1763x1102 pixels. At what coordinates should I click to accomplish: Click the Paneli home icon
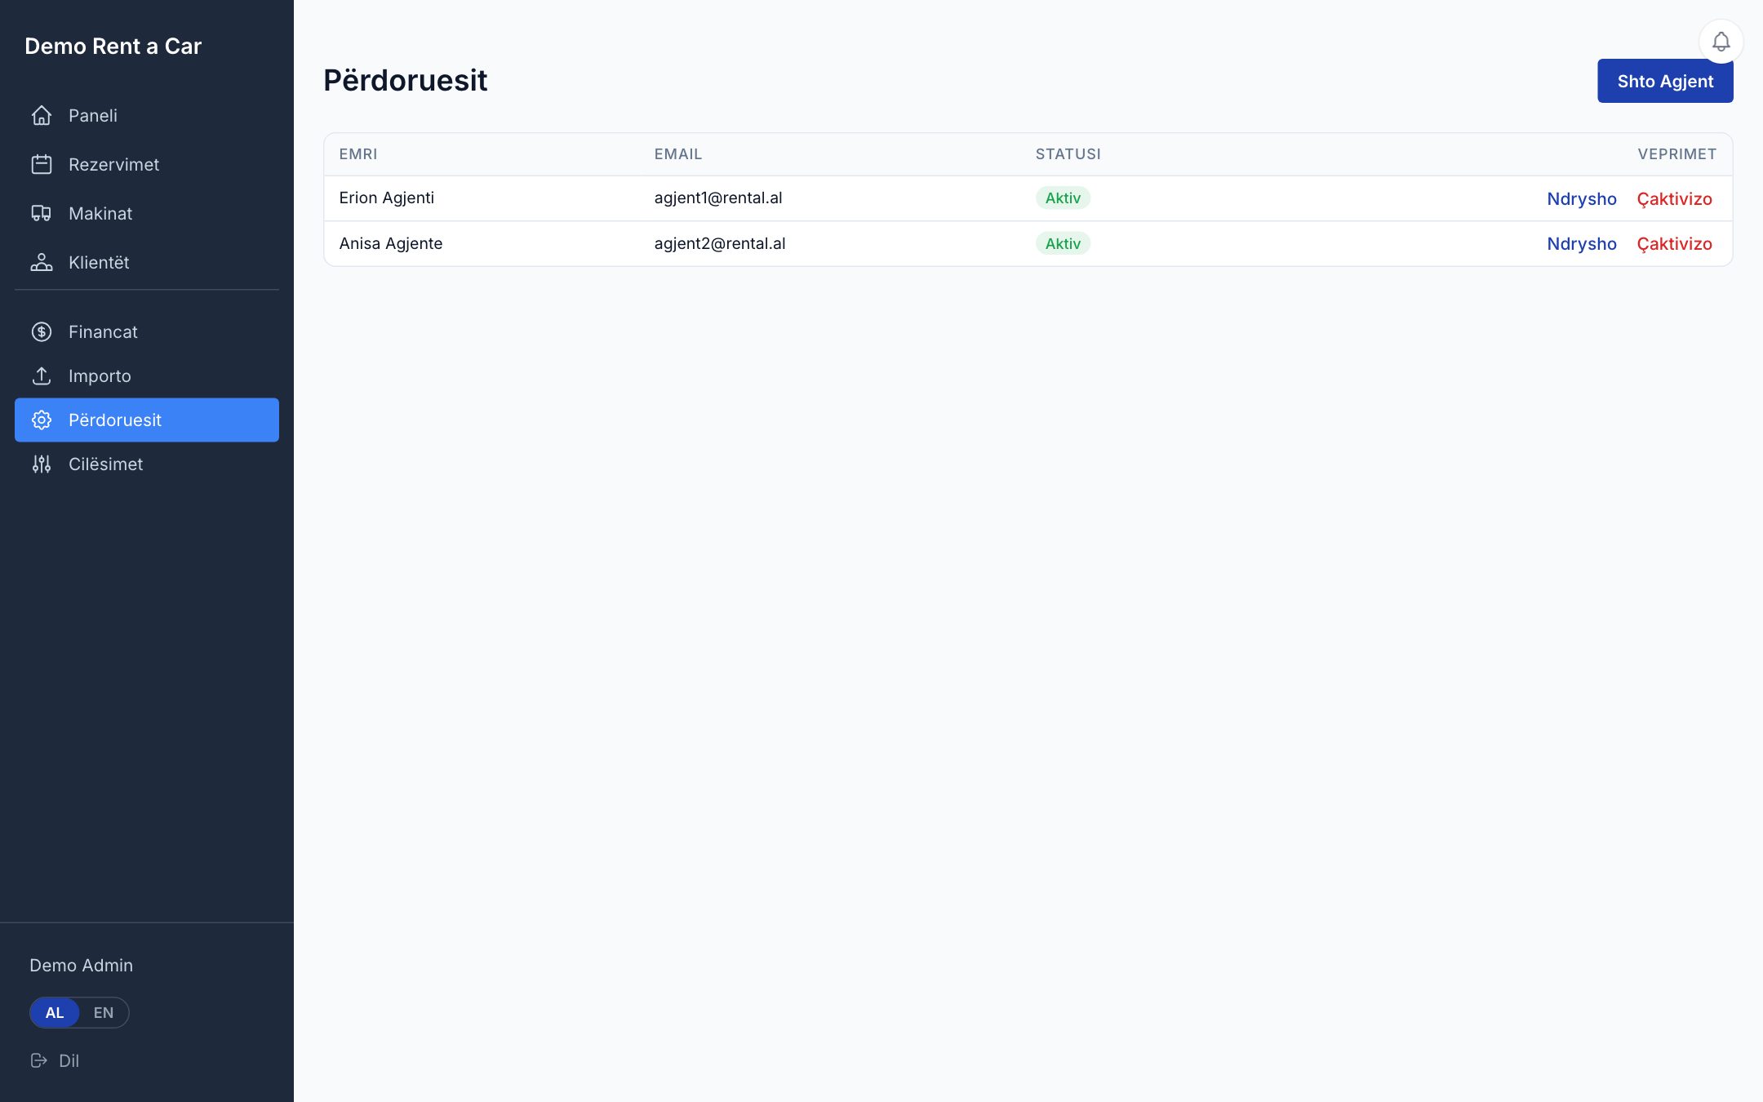coord(42,115)
